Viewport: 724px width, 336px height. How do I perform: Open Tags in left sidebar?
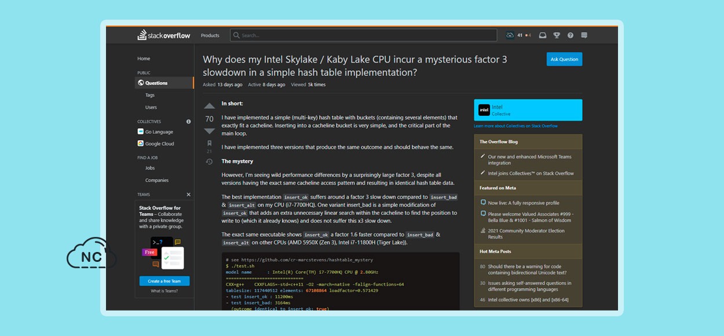pyautogui.click(x=150, y=95)
